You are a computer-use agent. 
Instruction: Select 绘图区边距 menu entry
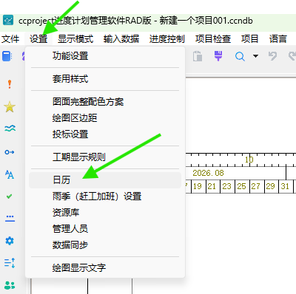tap(105, 118)
